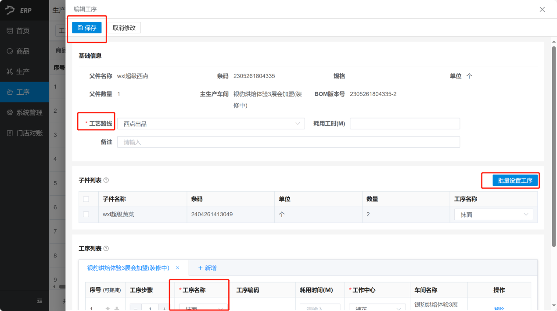Click the dialog scrollbar down arrow
The image size is (557, 311).
click(553, 305)
